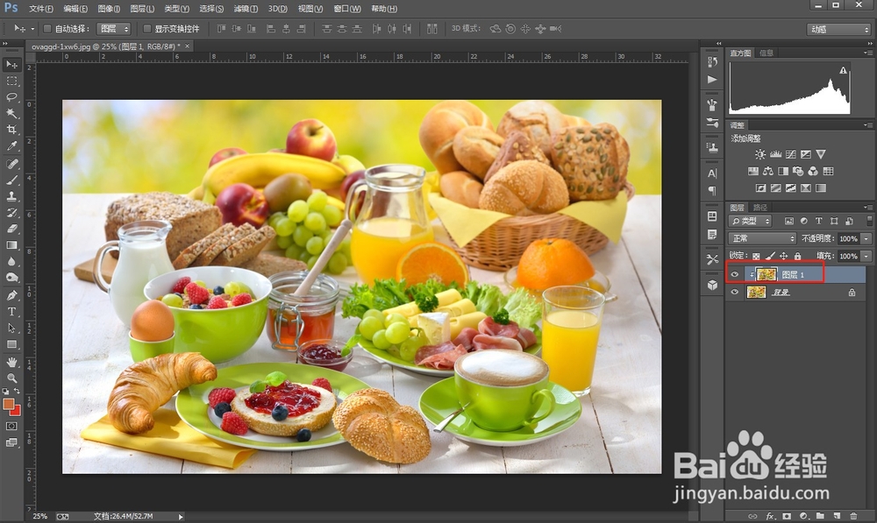The image size is (877, 523).
Task: Click the foreground color swatch
Action: pos(9,405)
